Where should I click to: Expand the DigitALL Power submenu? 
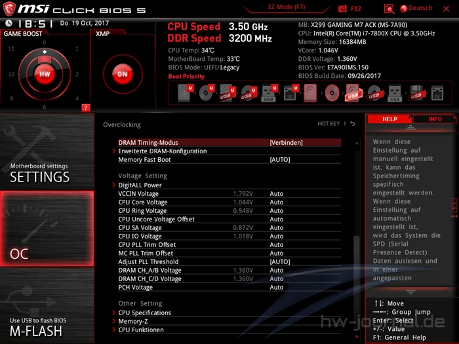pos(140,185)
